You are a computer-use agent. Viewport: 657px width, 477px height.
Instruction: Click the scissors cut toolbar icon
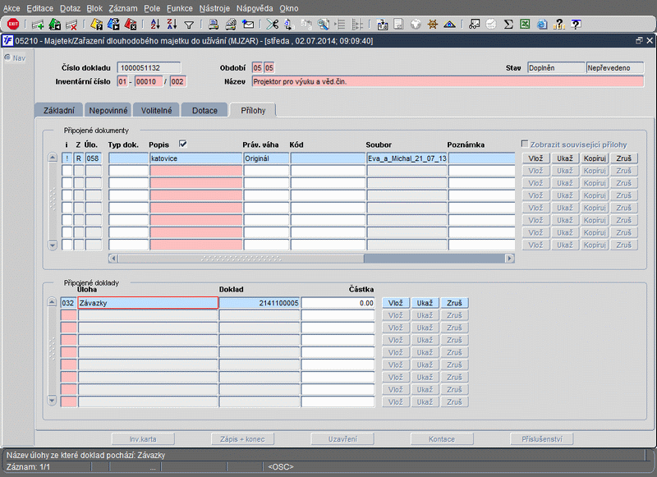(x=272, y=25)
